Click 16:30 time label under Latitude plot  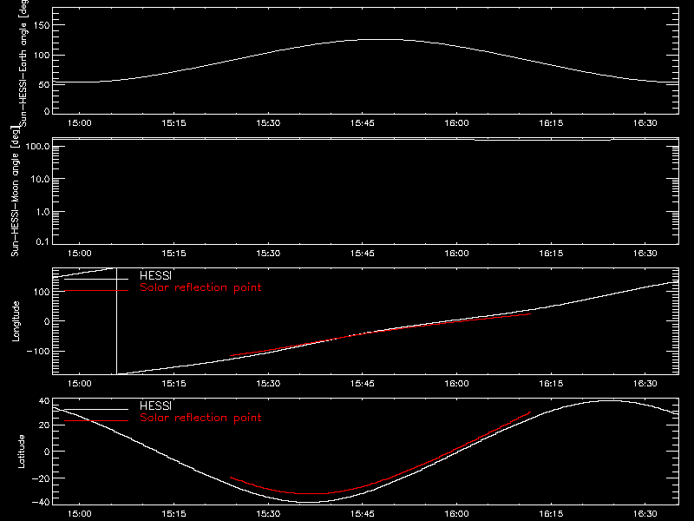[645, 513]
